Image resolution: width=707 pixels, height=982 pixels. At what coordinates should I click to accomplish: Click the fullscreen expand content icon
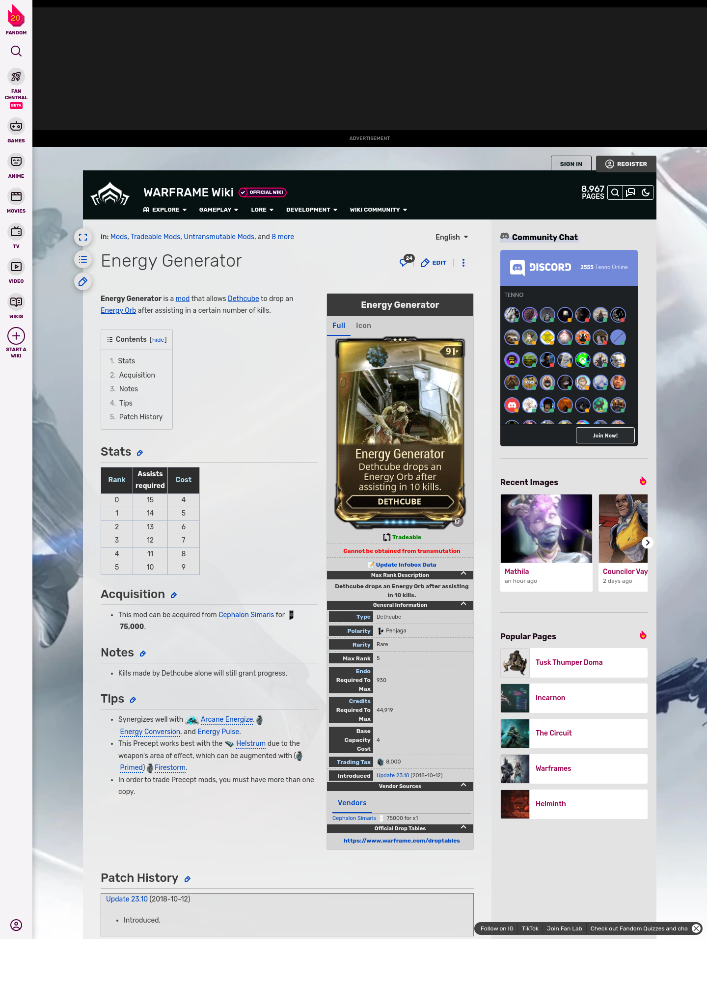(x=83, y=238)
